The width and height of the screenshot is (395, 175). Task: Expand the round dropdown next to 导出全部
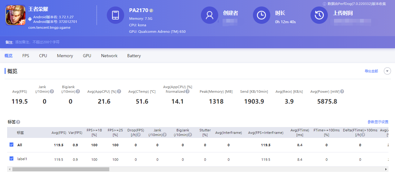387,71
